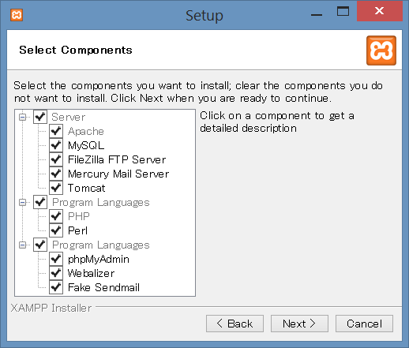Collapse the Server tree group
Viewport: 409px width, 348px height.
23,117
